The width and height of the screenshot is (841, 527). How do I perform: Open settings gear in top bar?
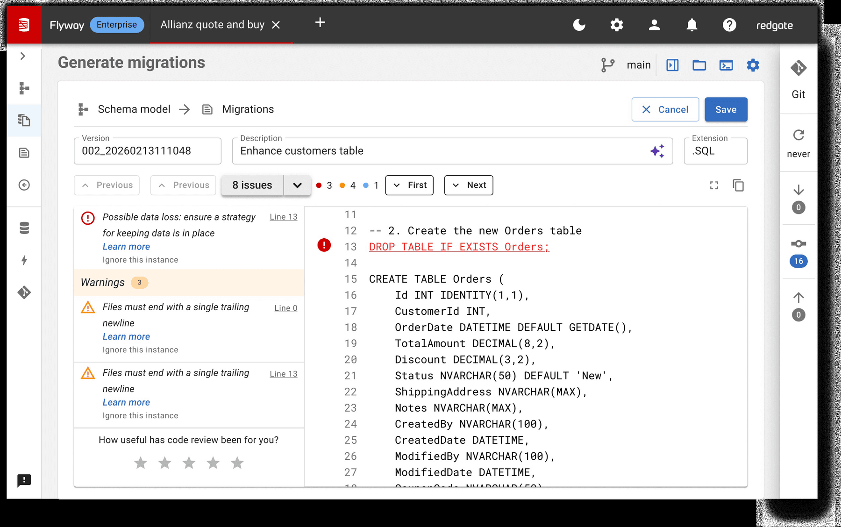[x=617, y=25]
